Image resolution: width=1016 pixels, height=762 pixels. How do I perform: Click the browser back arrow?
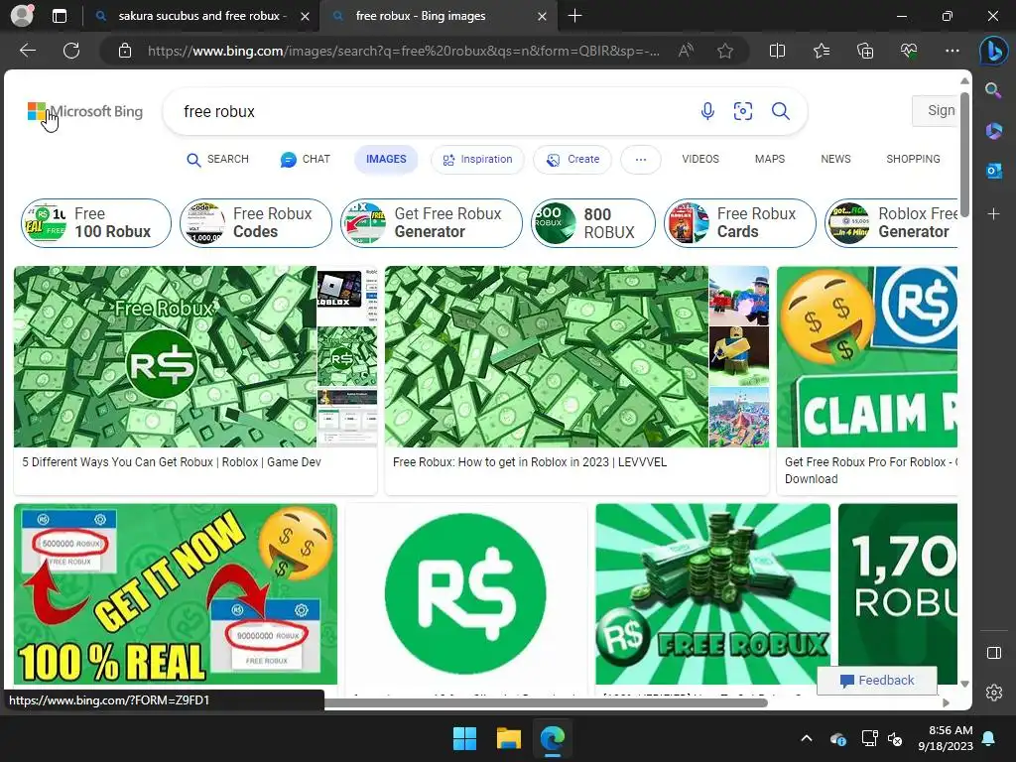pyautogui.click(x=28, y=51)
